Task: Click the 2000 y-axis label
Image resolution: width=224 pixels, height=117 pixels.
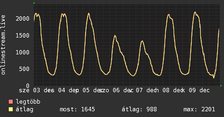Action: coord(23,19)
